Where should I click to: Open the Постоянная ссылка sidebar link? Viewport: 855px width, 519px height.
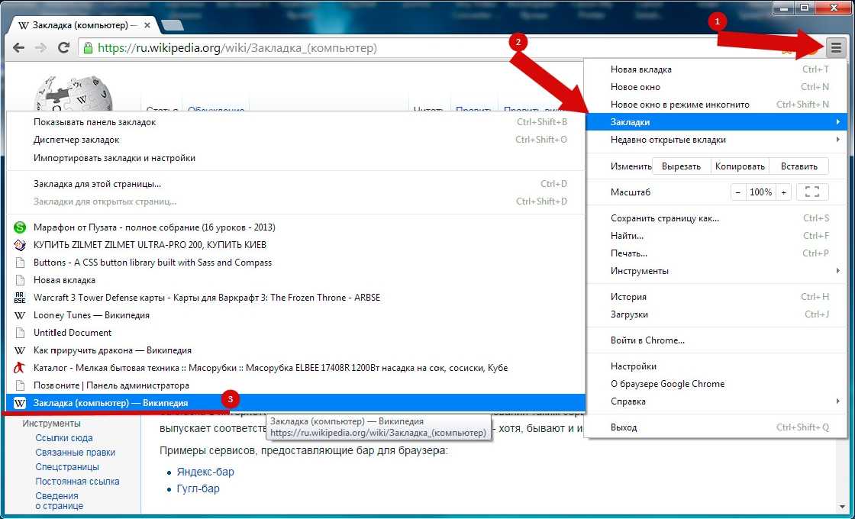coord(77,482)
